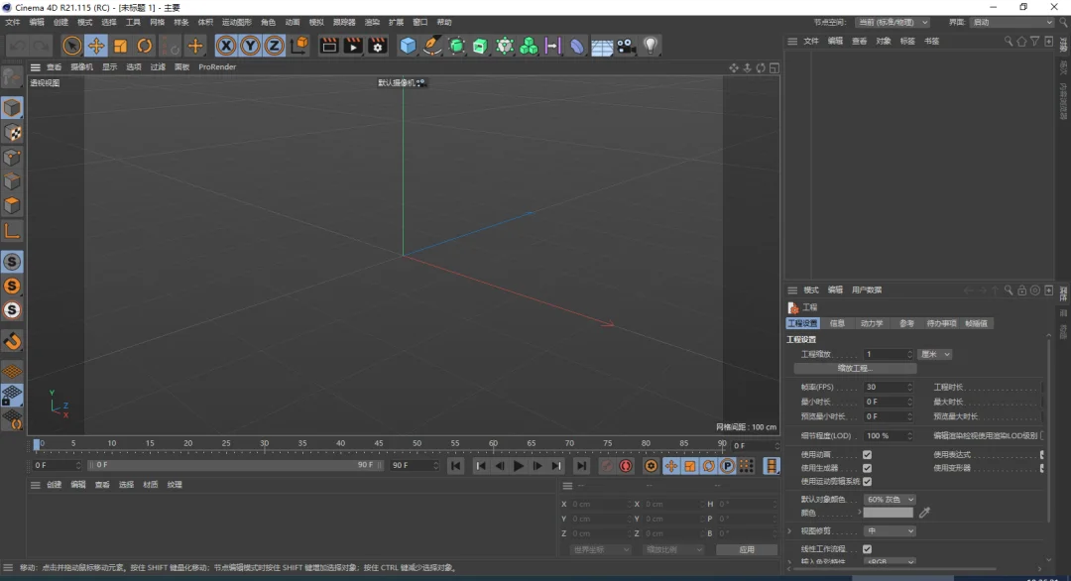Viewport: 1071px width, 581px height.
Task: Open the 界面 layout dropdown showing 启动
Action: point(1012,23)
